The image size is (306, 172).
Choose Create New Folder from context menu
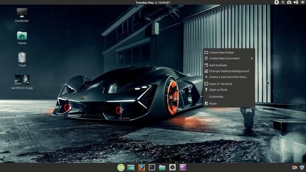click(x=229, y=53)
